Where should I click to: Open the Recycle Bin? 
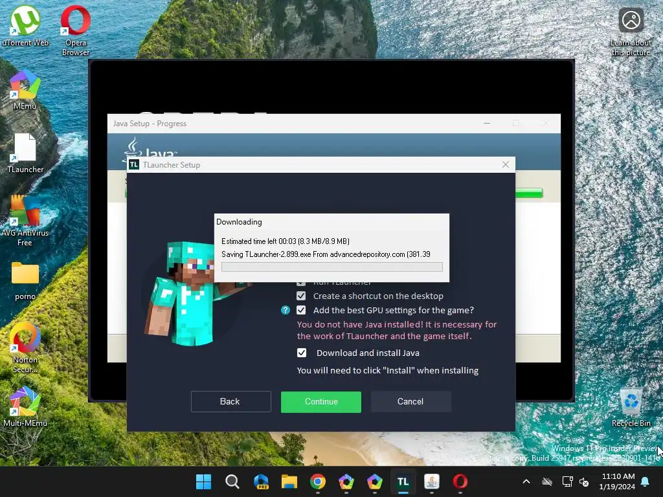(x=631, y=406)
